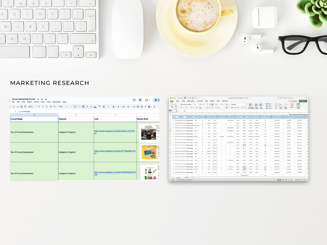Image resolution: width=327 pixels, height=245 pixels.
Task: Open Instagram link ending DHBA9KKpRRw
Action: [115, 173]
